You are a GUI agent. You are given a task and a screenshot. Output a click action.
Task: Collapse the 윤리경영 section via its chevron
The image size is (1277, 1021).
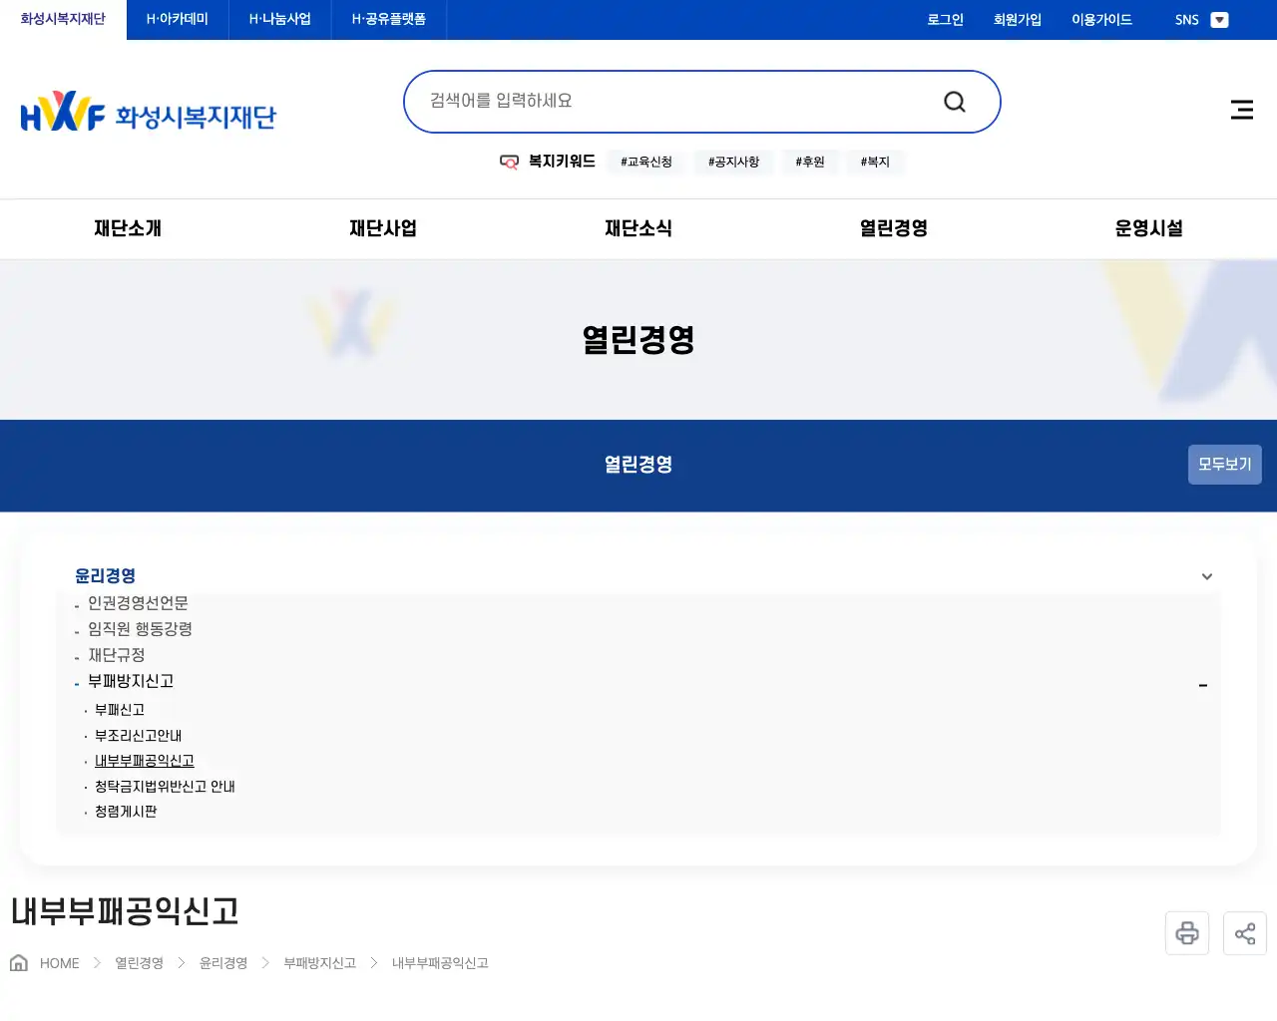coord(1206,576)
